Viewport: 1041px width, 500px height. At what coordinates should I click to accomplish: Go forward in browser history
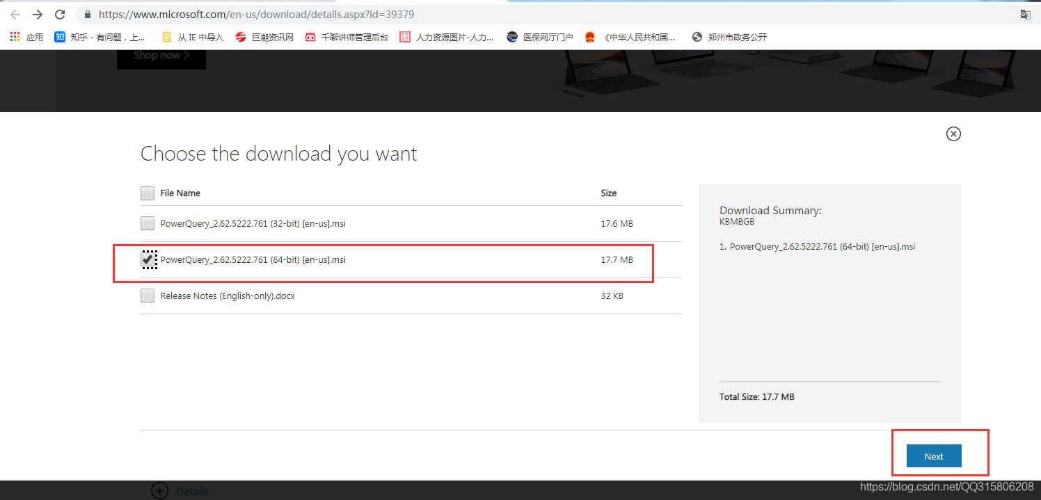[x=38, y=14]
